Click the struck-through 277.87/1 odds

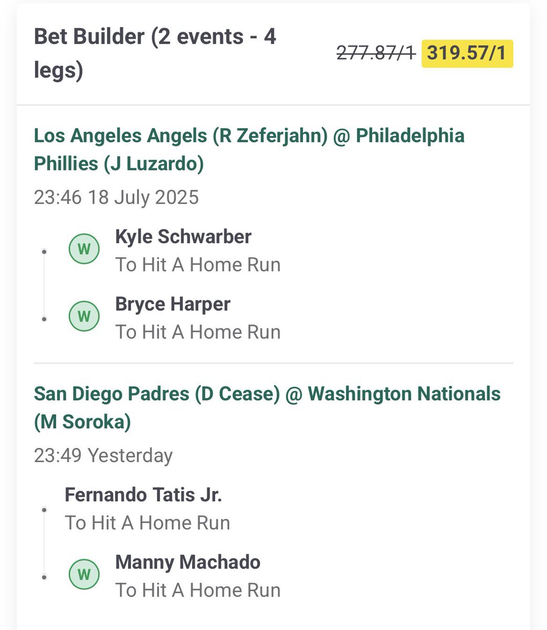pyautogui.click(x=376, y=54)
